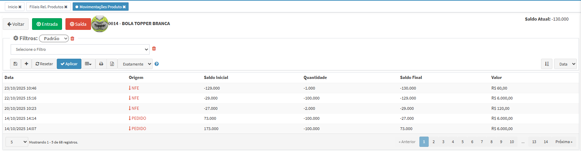Switch to Filiais Rel. Produtos tab
This screenshot has width=581, height=151.
46,7
